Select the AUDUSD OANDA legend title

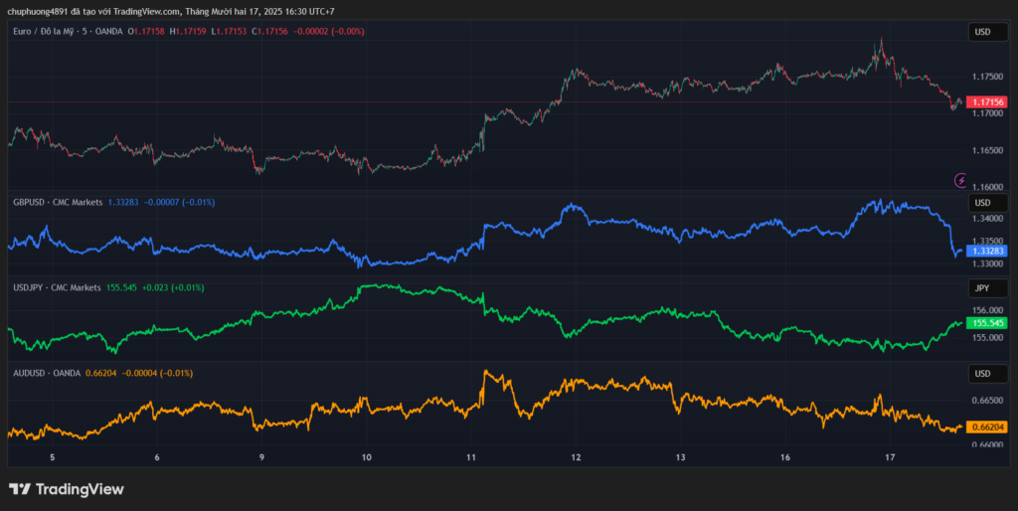point(49,373)
